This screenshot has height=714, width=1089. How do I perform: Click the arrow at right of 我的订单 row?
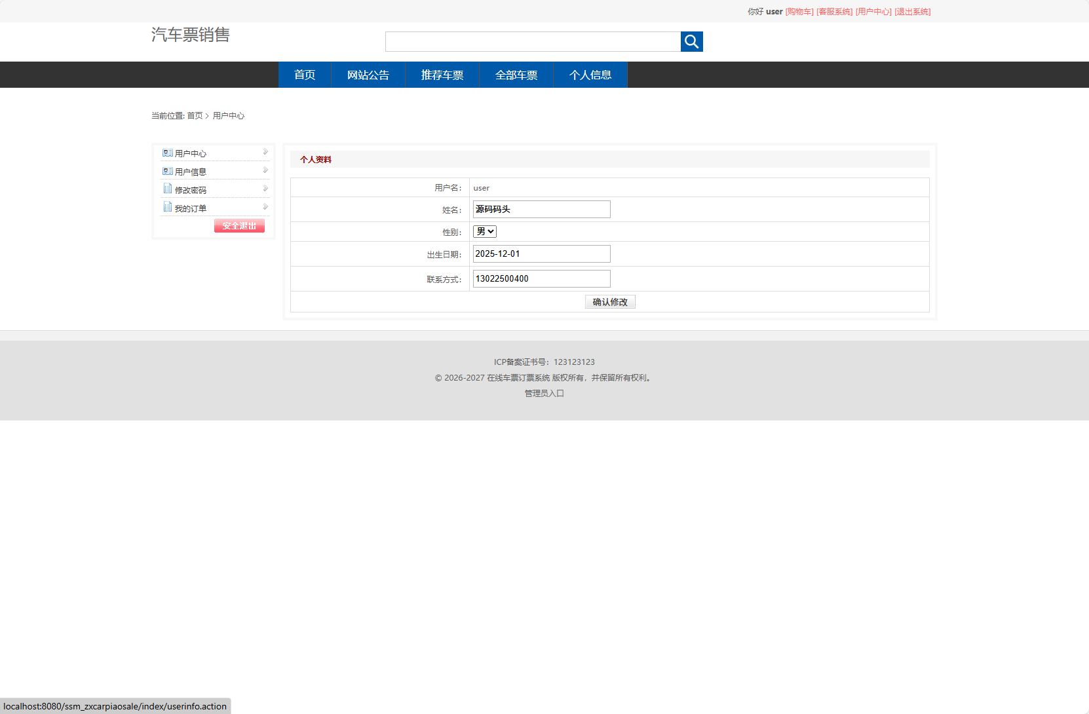coord(265,207)
